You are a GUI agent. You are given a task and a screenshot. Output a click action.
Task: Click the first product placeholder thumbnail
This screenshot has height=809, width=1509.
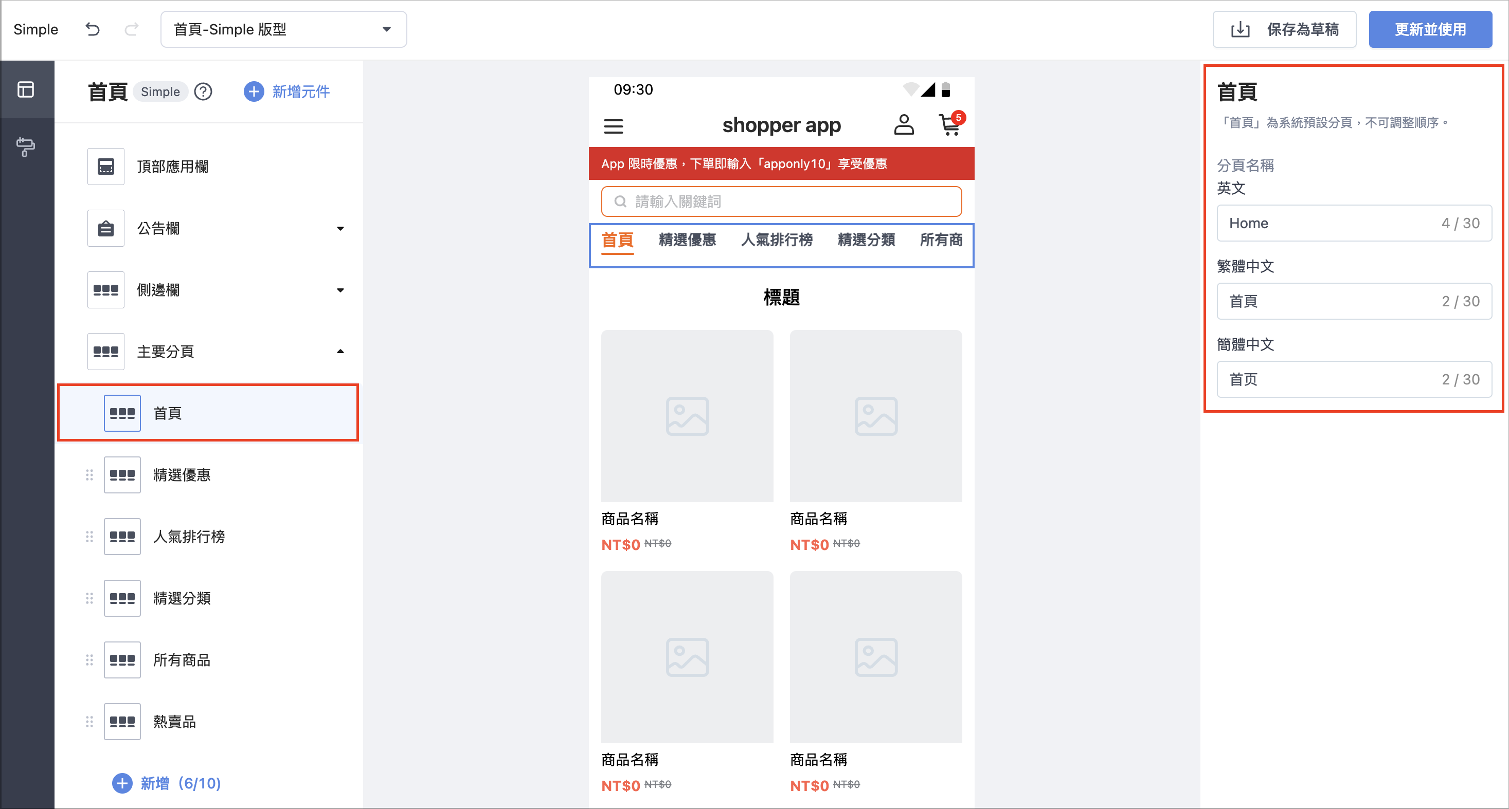pos(687,416)
